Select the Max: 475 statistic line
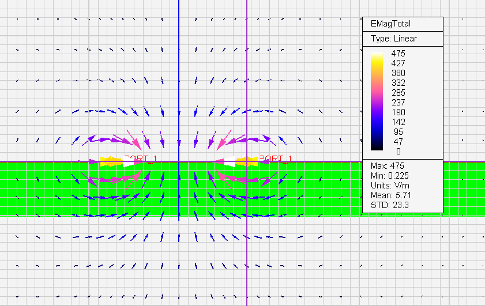This screenshot has width=485, height=306. (x=386, y=166)
